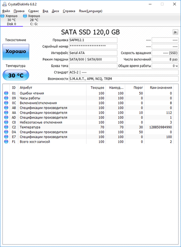Open the Правка menu
This screenshot has height=247, width=181.
click(19, 11)
